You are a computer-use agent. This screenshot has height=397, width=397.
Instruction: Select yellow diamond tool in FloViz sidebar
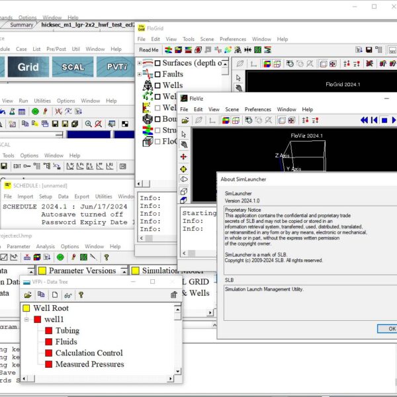tap(184, 169)
